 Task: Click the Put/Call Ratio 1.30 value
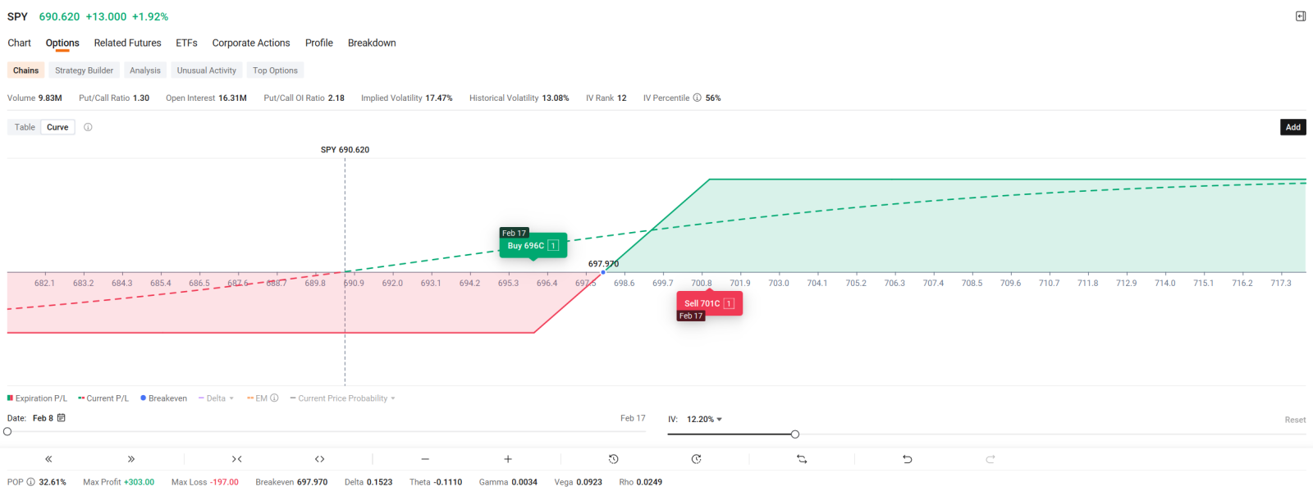pyautogui.click(x=141, y=98)
